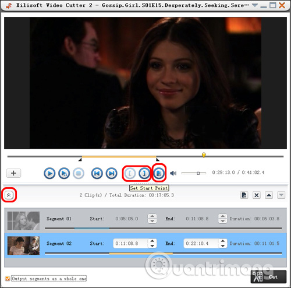Add a file with the plus button
291x288 pixels.
pos(13,173)
